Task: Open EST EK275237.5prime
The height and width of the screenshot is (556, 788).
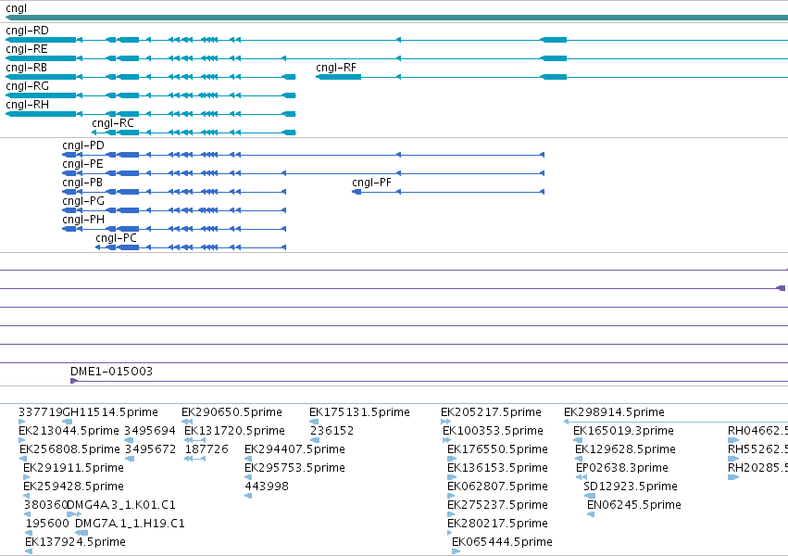Action: coord(497,505)
